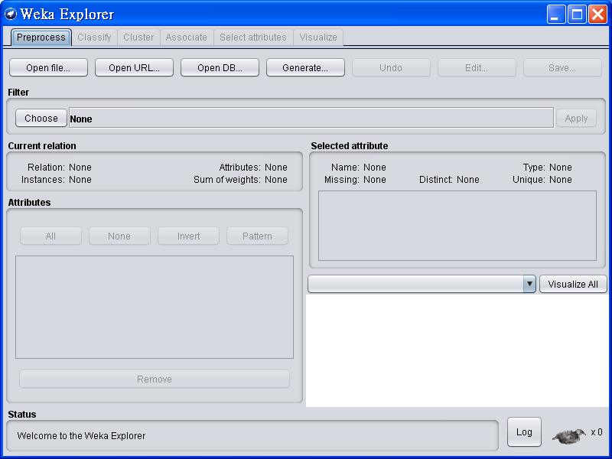Apply the selected filter
This screenshot has width=612, height=459.
tap(576, 118)
